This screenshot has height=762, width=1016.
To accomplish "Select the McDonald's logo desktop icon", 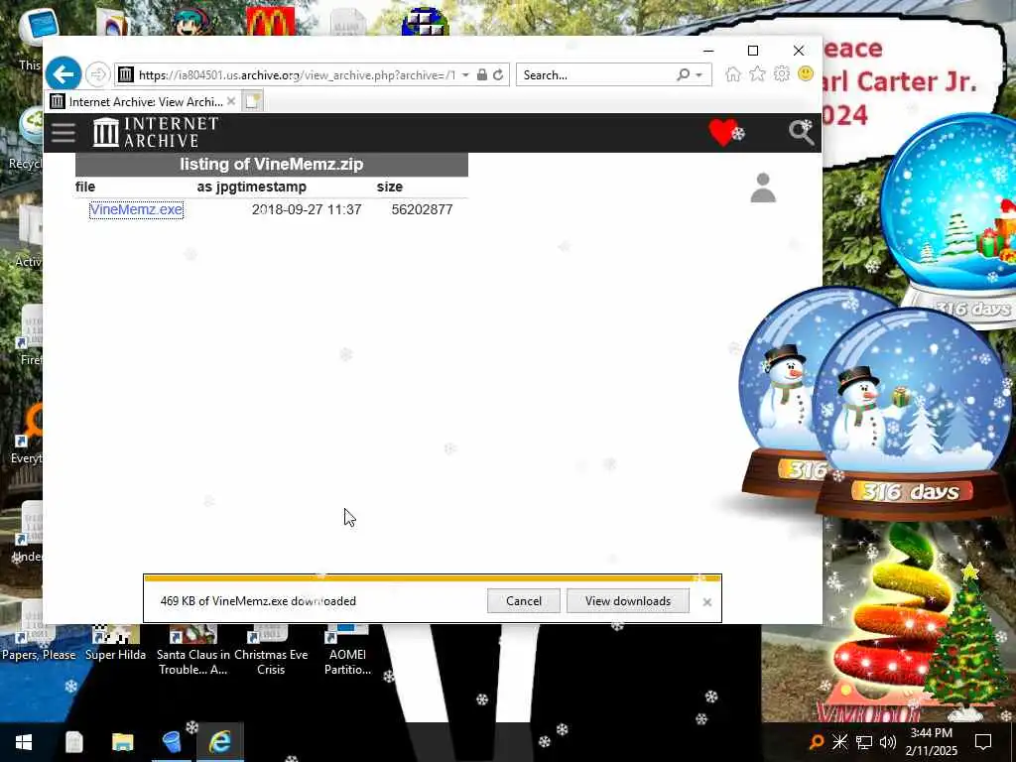I will pyautogui.click(x=271, y=22).
